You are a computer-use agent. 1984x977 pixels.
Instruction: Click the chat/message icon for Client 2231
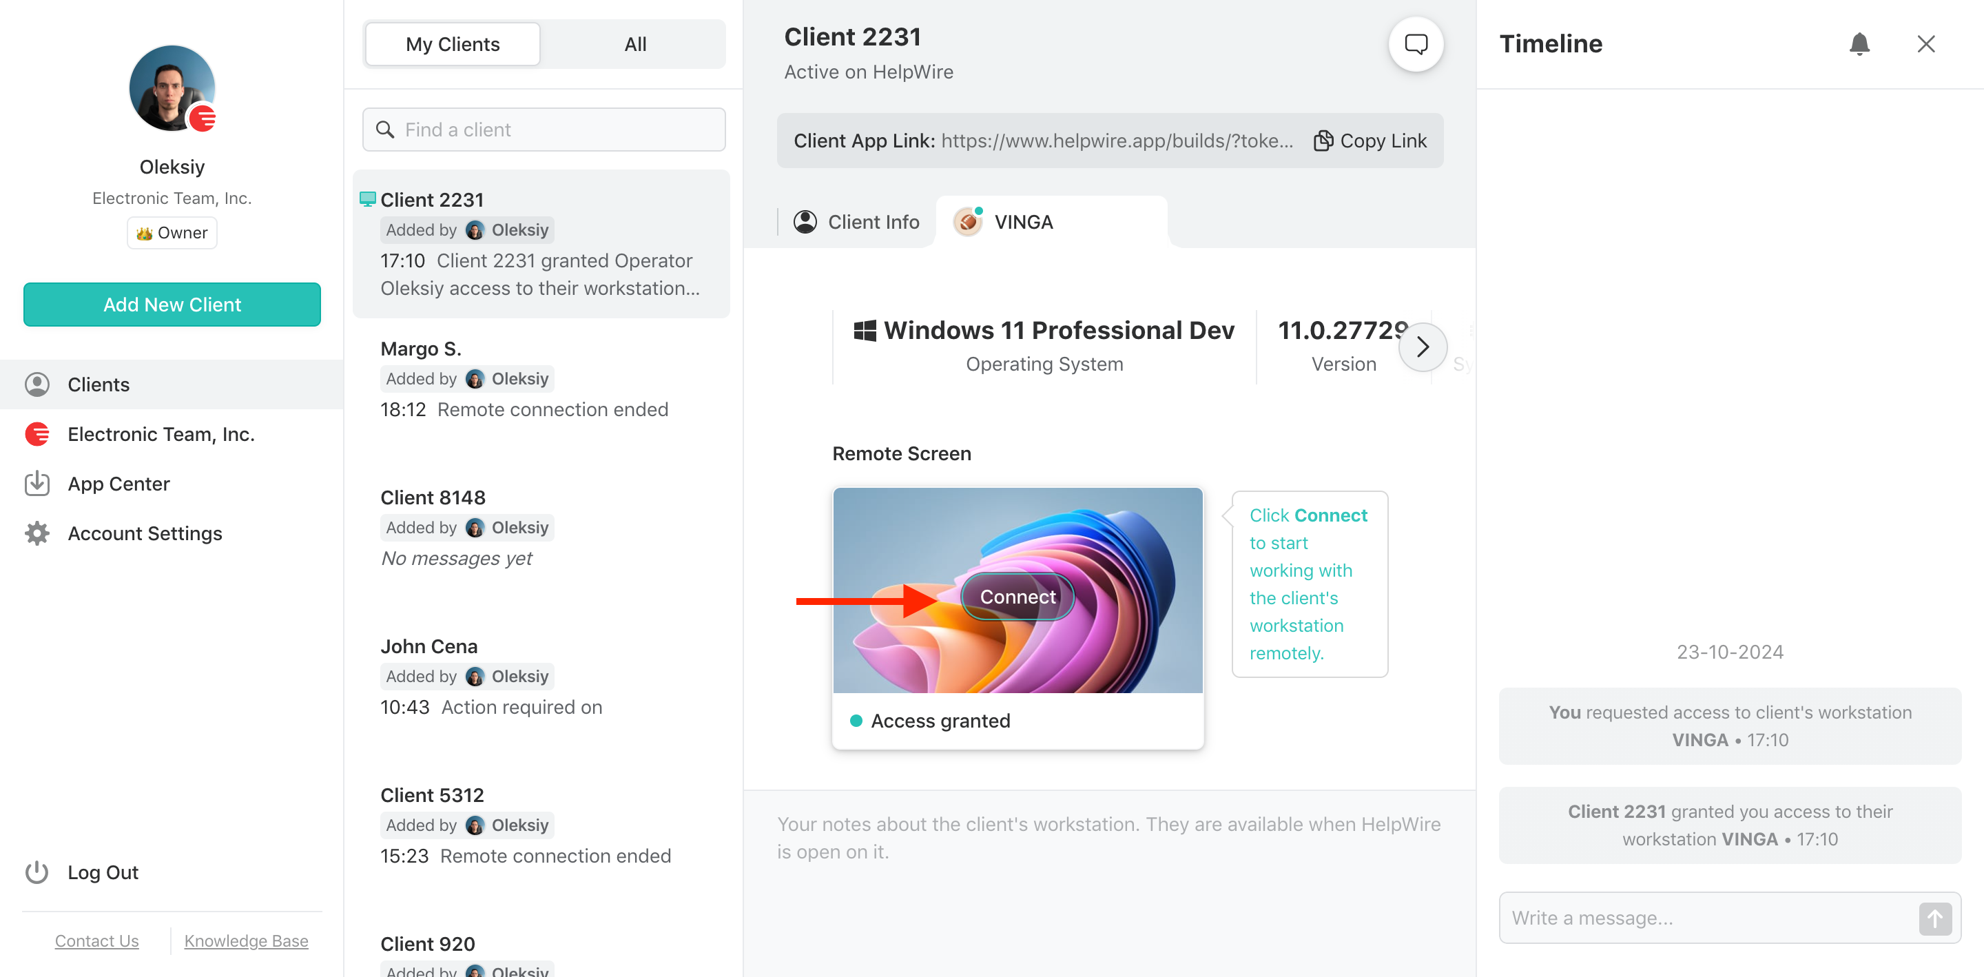coord(1416,43)
